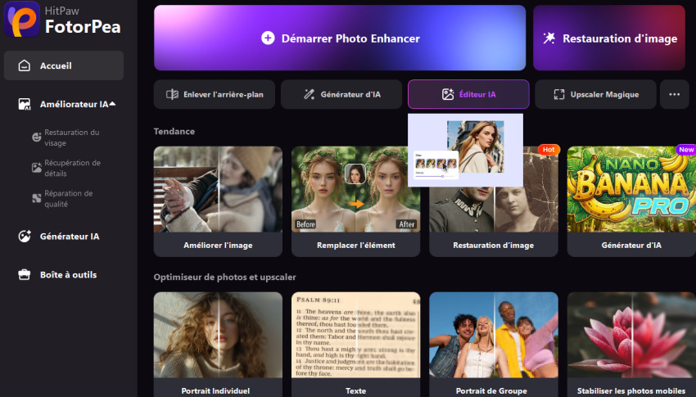This screenshot has width=696, height=397.
Task: Open Texte enhancer card
Action: tap(355, 345)
